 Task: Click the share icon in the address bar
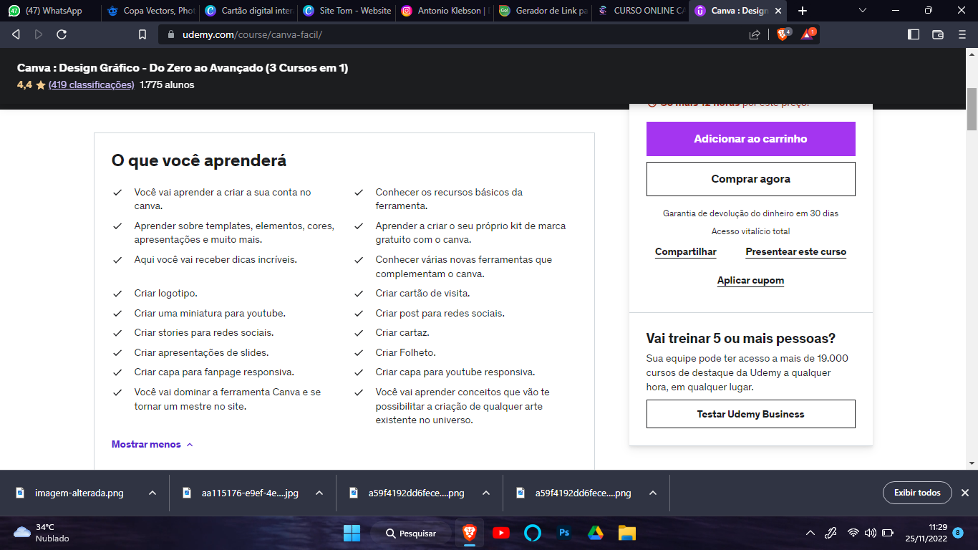pyautogui.click(x=755, y=34)
